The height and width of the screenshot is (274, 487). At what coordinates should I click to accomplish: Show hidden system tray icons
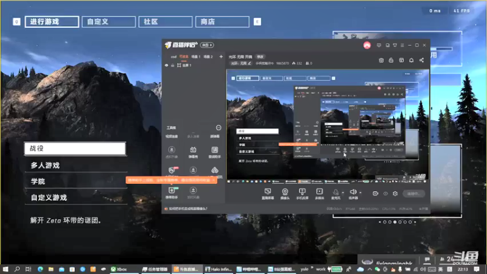coord(370,269)
